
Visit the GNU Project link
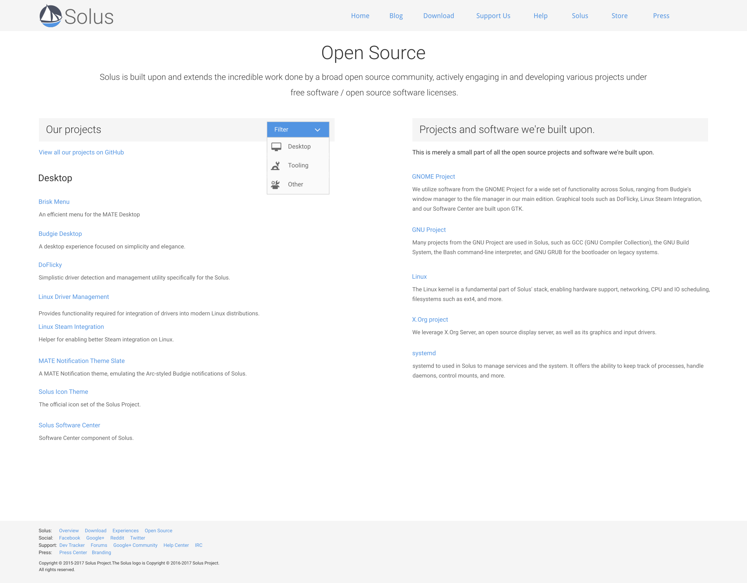[429, 230]
